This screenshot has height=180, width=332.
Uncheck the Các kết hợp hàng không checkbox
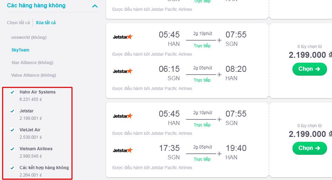[x=13, y=168]
